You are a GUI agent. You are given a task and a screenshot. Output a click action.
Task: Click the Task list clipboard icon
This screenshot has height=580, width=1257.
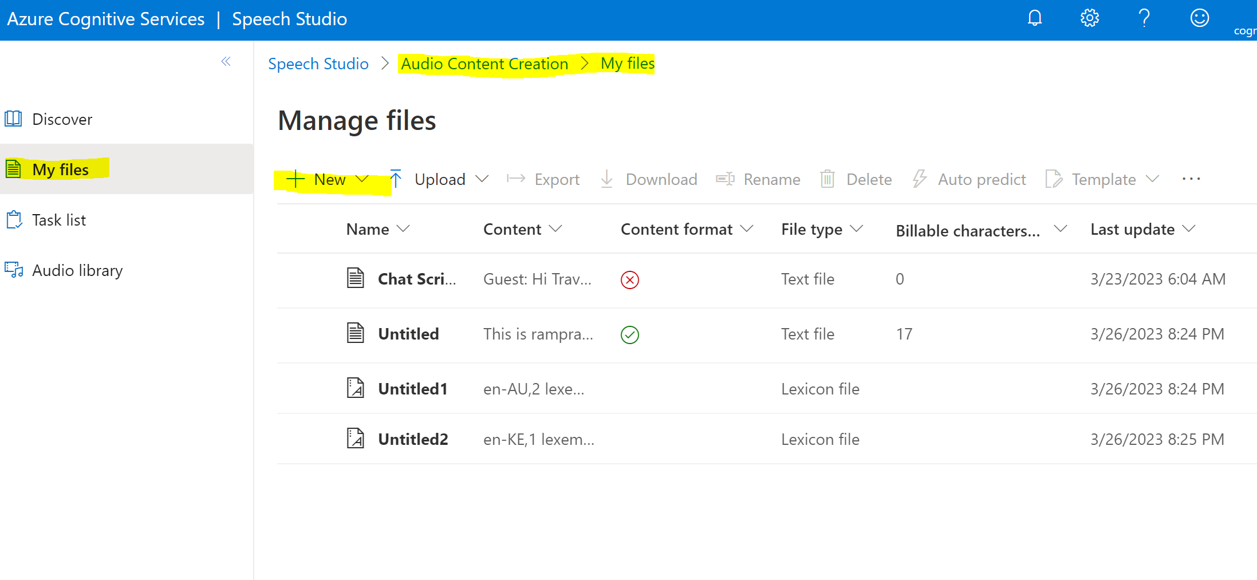pos(14,220)
